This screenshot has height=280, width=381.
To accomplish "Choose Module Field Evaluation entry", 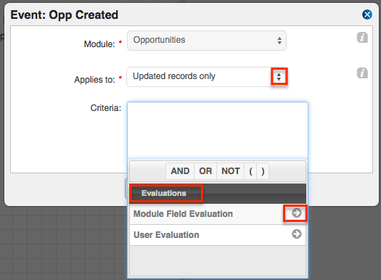I will [218, 214].
